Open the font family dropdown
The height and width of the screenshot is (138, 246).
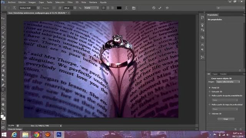(38, 8)
